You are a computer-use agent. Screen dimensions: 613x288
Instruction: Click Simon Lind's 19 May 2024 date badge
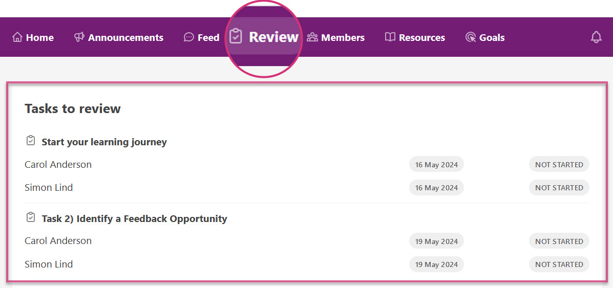click(436, 264)
